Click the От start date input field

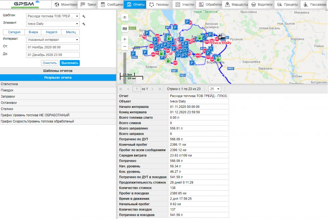(52, 47)
